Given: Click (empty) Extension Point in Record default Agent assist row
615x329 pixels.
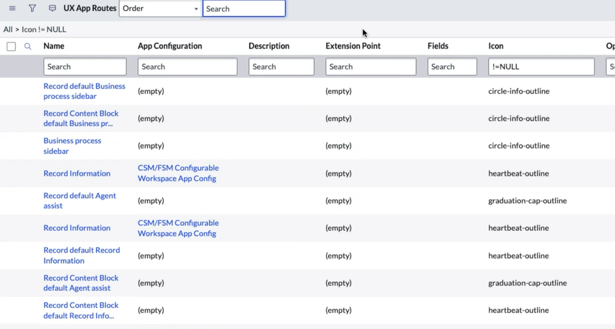Looking at the screenshot, I should tap(338, 200).
